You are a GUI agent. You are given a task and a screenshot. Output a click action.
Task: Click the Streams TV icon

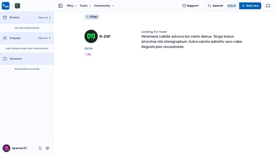(x=5, y=59)
